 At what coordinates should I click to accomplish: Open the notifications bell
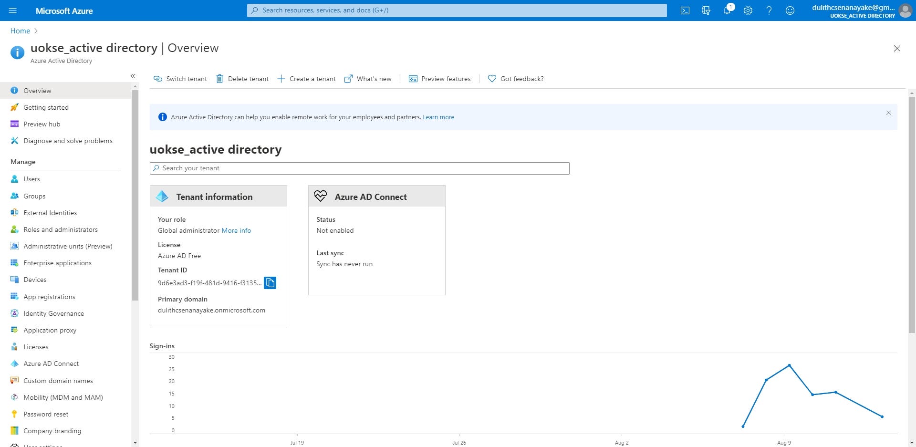coord(727,10)
